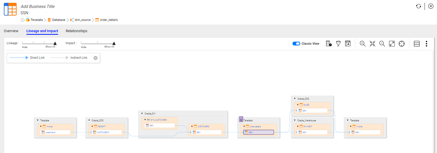Switch to the Relationships tab
437x153 pixels.
tap(77, 31)
